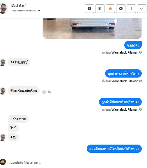Star this conversation with the orange star
Screen dimensions: 147x168
[110, 8]
